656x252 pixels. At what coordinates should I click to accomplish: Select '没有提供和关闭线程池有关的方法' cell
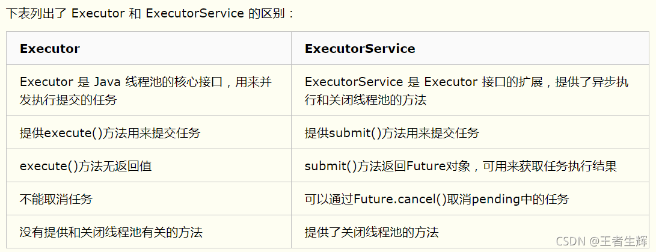pos(149,232)
